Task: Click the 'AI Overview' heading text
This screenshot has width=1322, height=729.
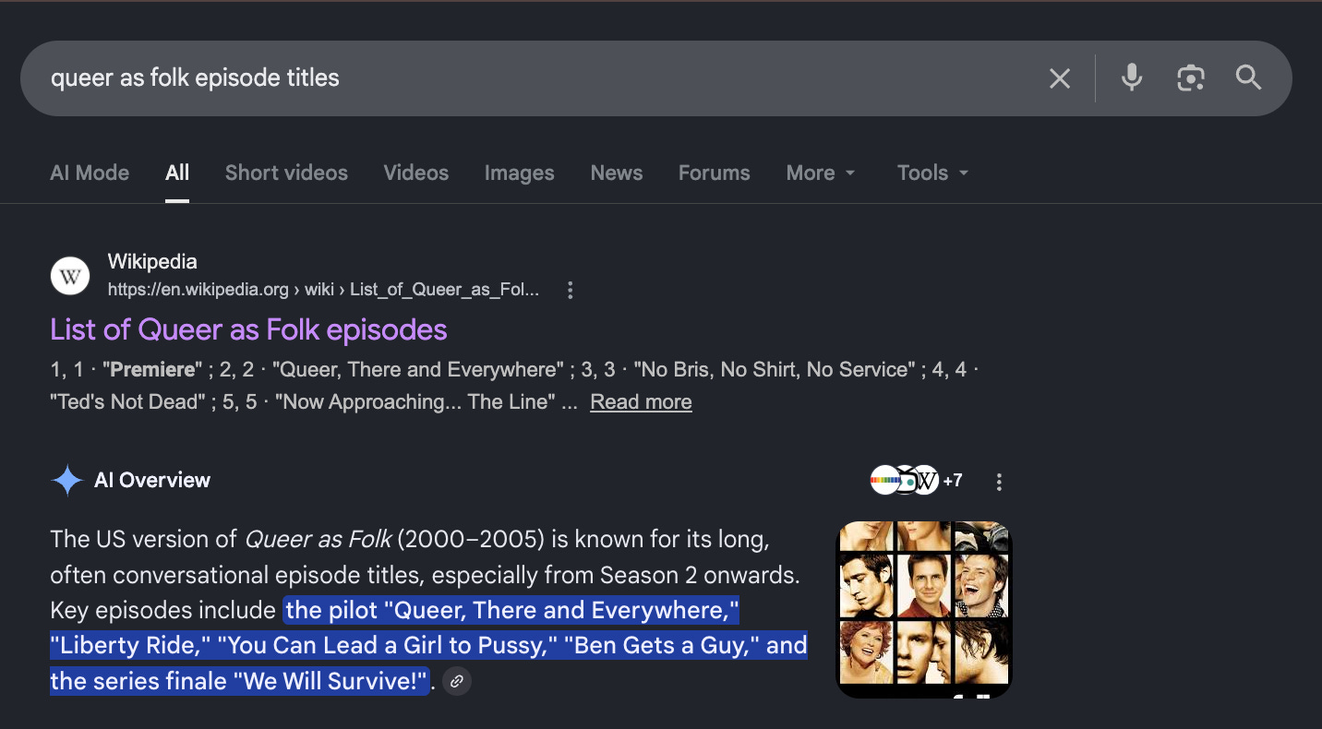Action: (x=152, y=481)
